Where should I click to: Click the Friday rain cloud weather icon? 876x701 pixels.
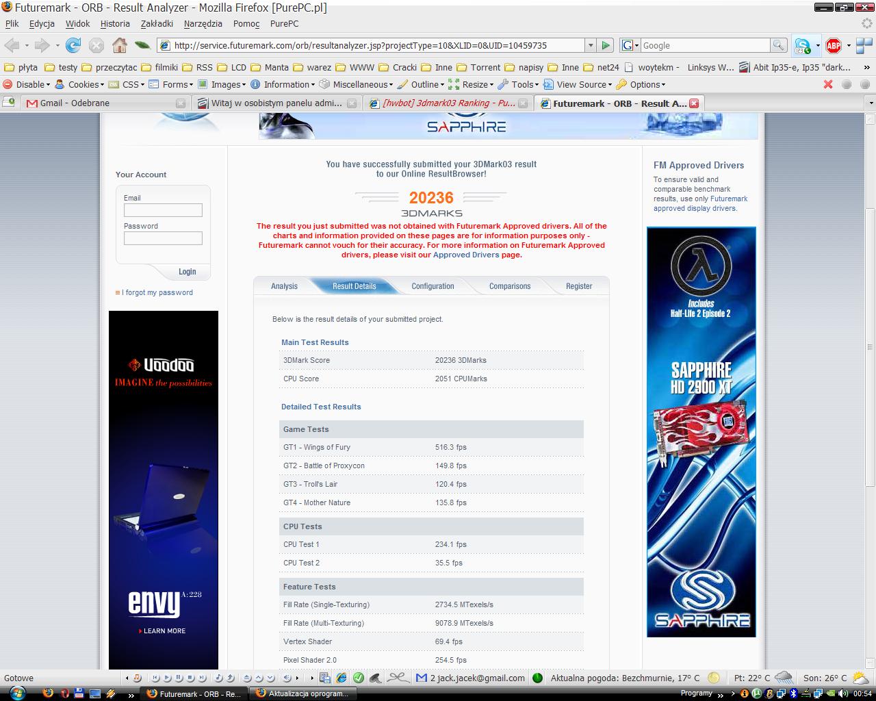click(x=784, y=678)
